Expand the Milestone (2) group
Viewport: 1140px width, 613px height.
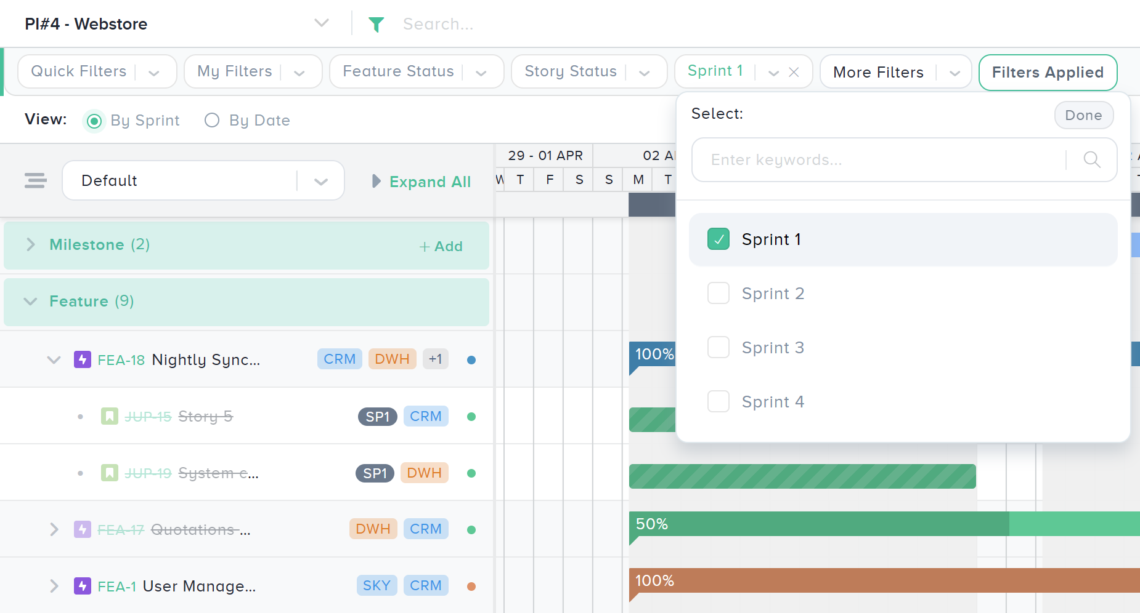click(x=31, y=245)
